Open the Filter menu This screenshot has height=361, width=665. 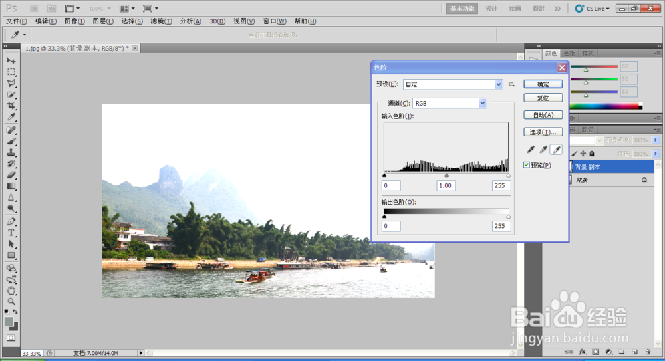161,21
